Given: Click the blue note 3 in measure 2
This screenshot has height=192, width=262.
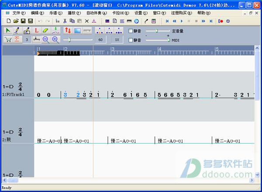Looking at the screenshot, I should tap(65, 95).
